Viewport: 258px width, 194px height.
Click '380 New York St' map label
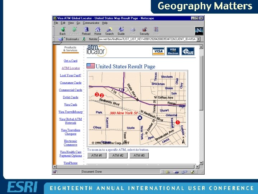click(124, 113)
